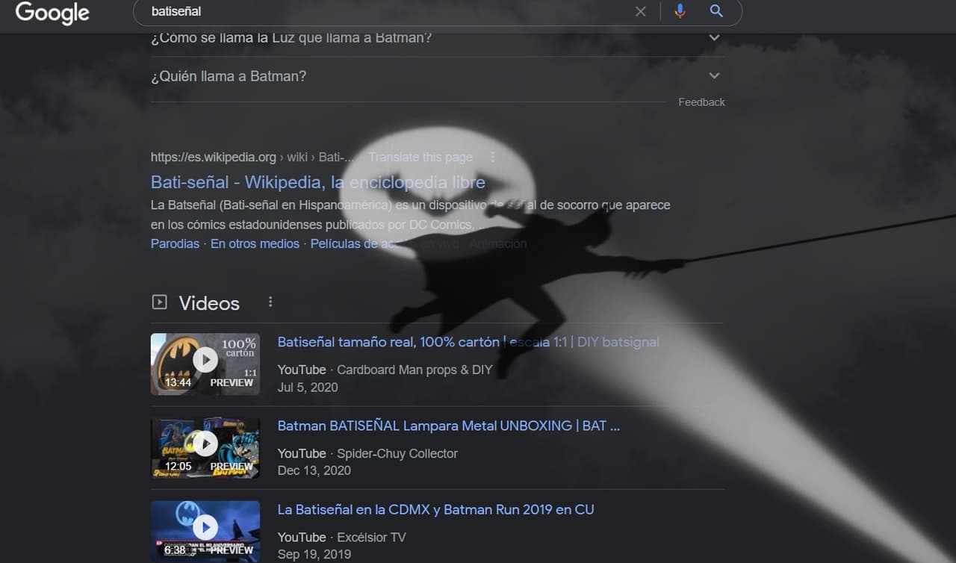Expand the question ¿Quién llama a Batman?
This screenshot has width=956, height=563.
pyautogui.click(x=713, y=75)
